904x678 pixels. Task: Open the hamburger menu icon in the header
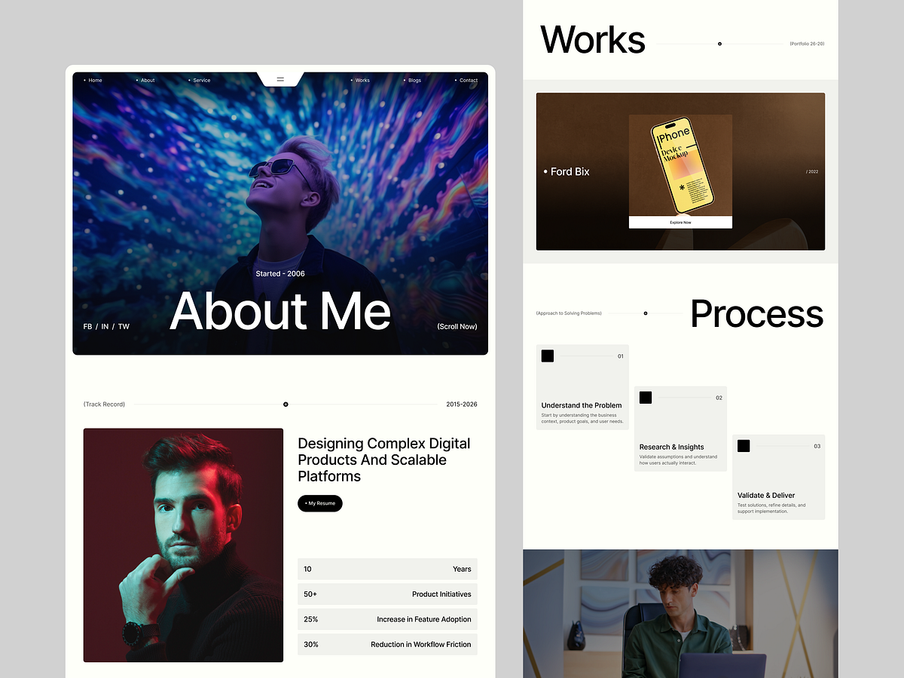pos(280,79)
